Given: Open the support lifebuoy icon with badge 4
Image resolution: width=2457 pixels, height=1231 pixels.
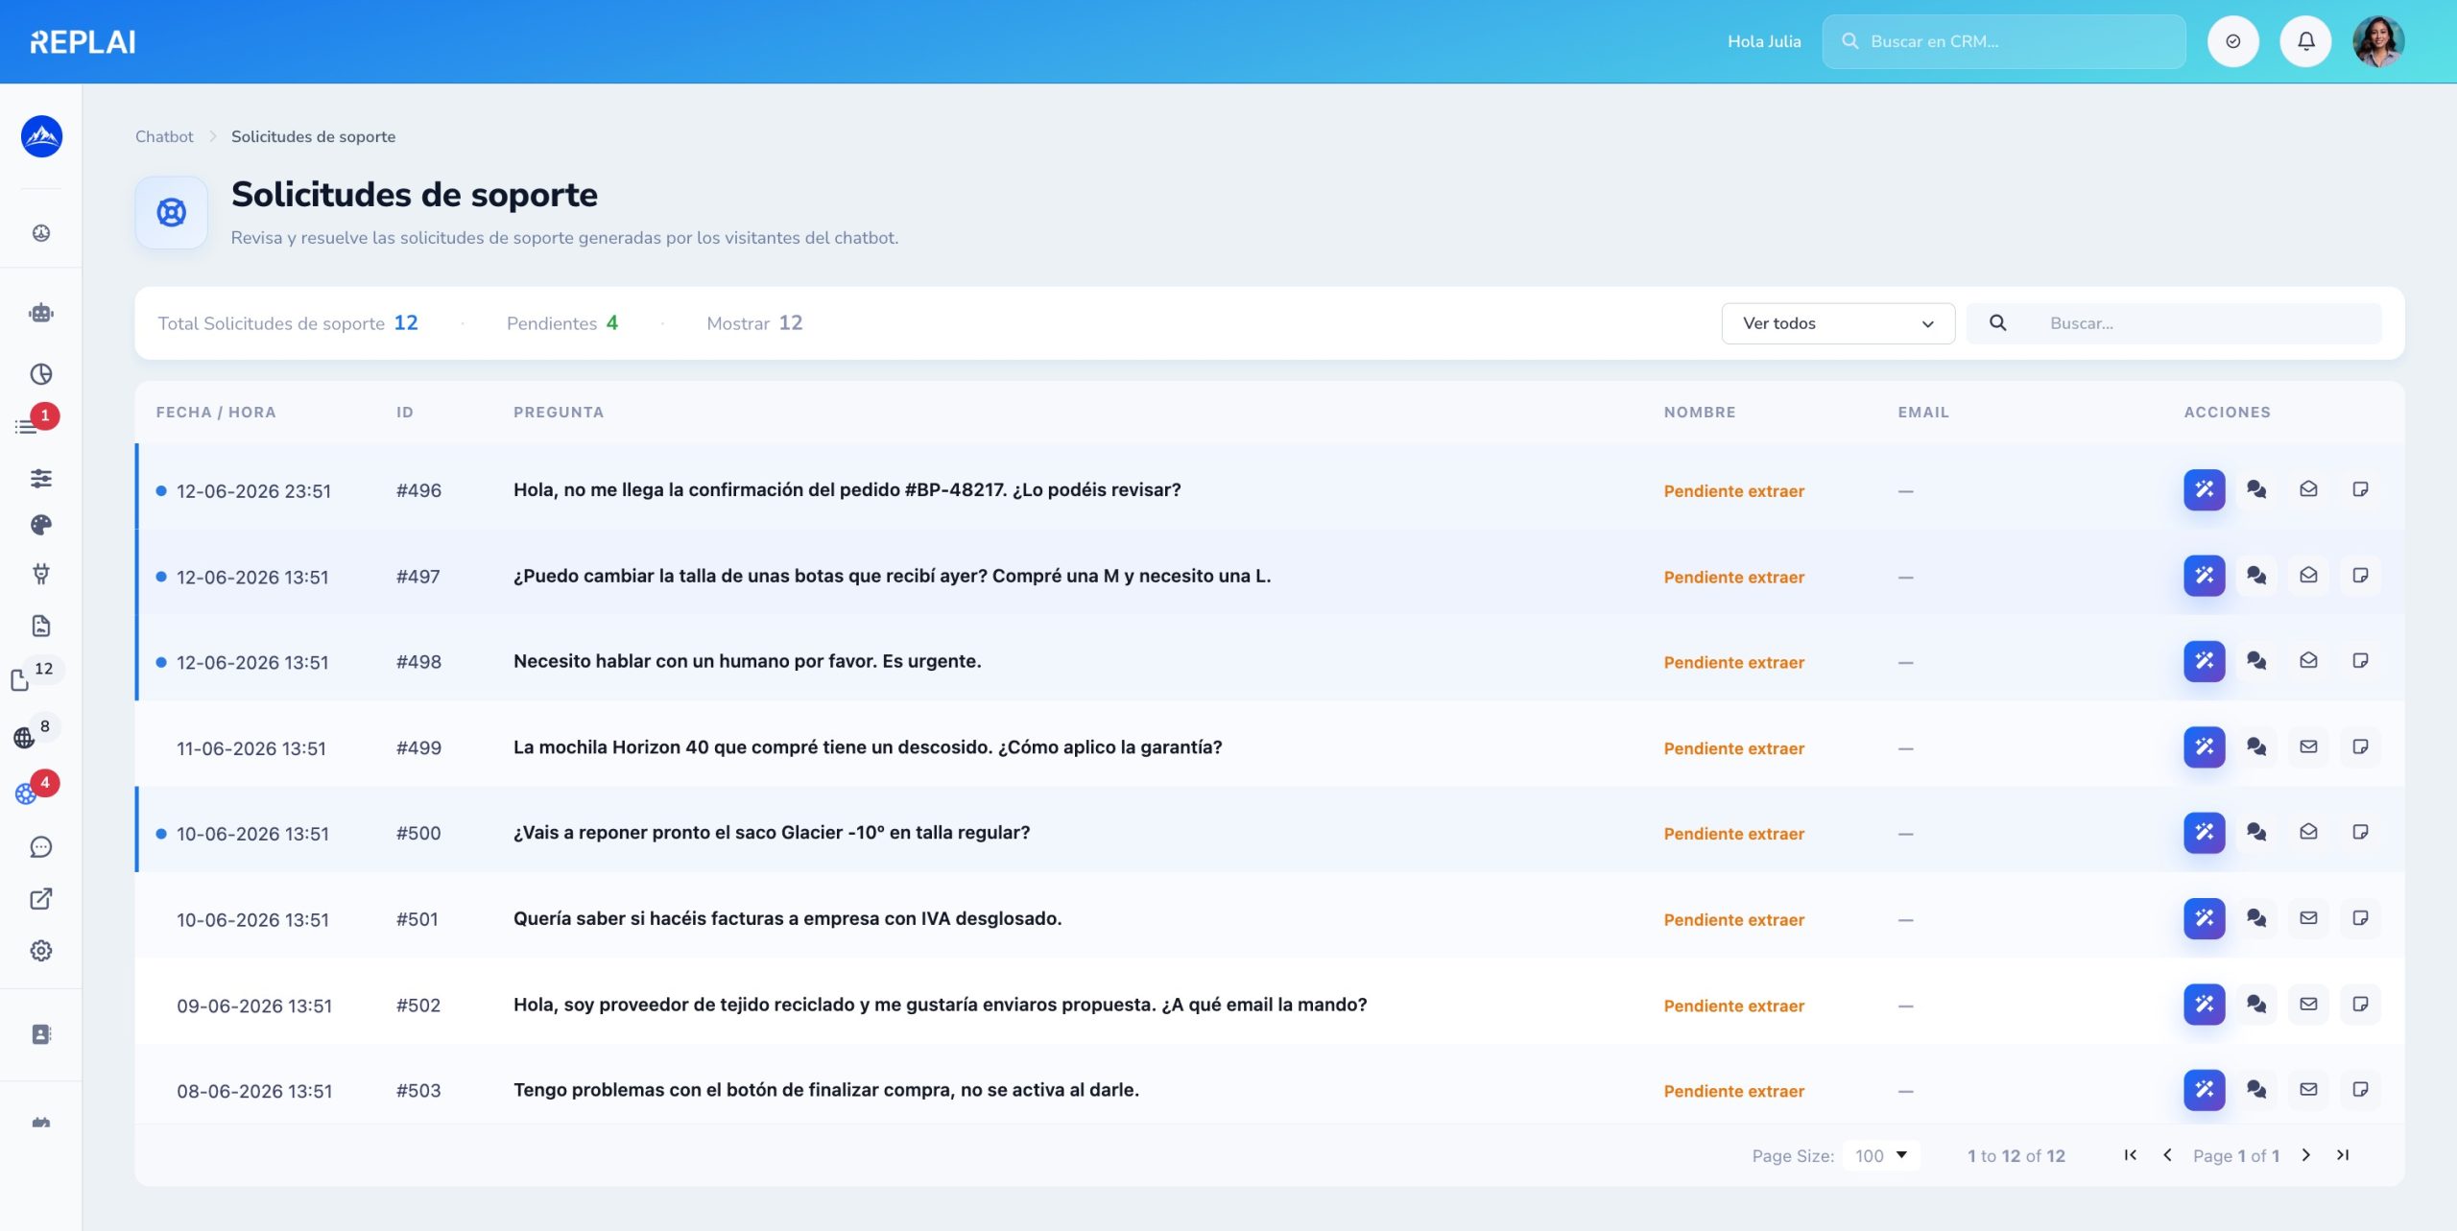Looking at the screenshot, I should [26, 793].
